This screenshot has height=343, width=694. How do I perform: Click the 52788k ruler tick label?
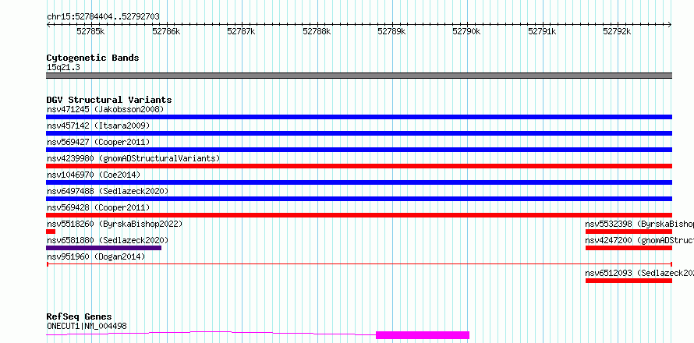(317, 31)
